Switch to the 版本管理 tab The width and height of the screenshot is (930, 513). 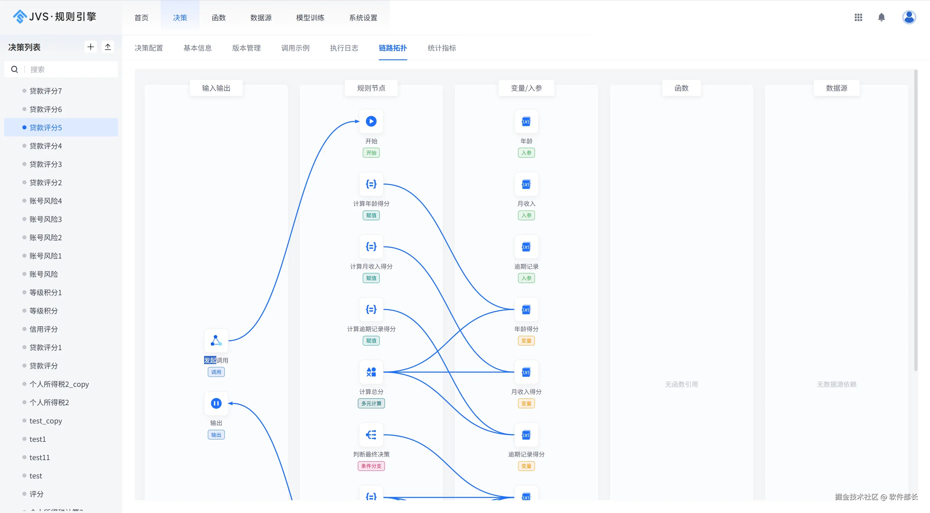point(246,48)
